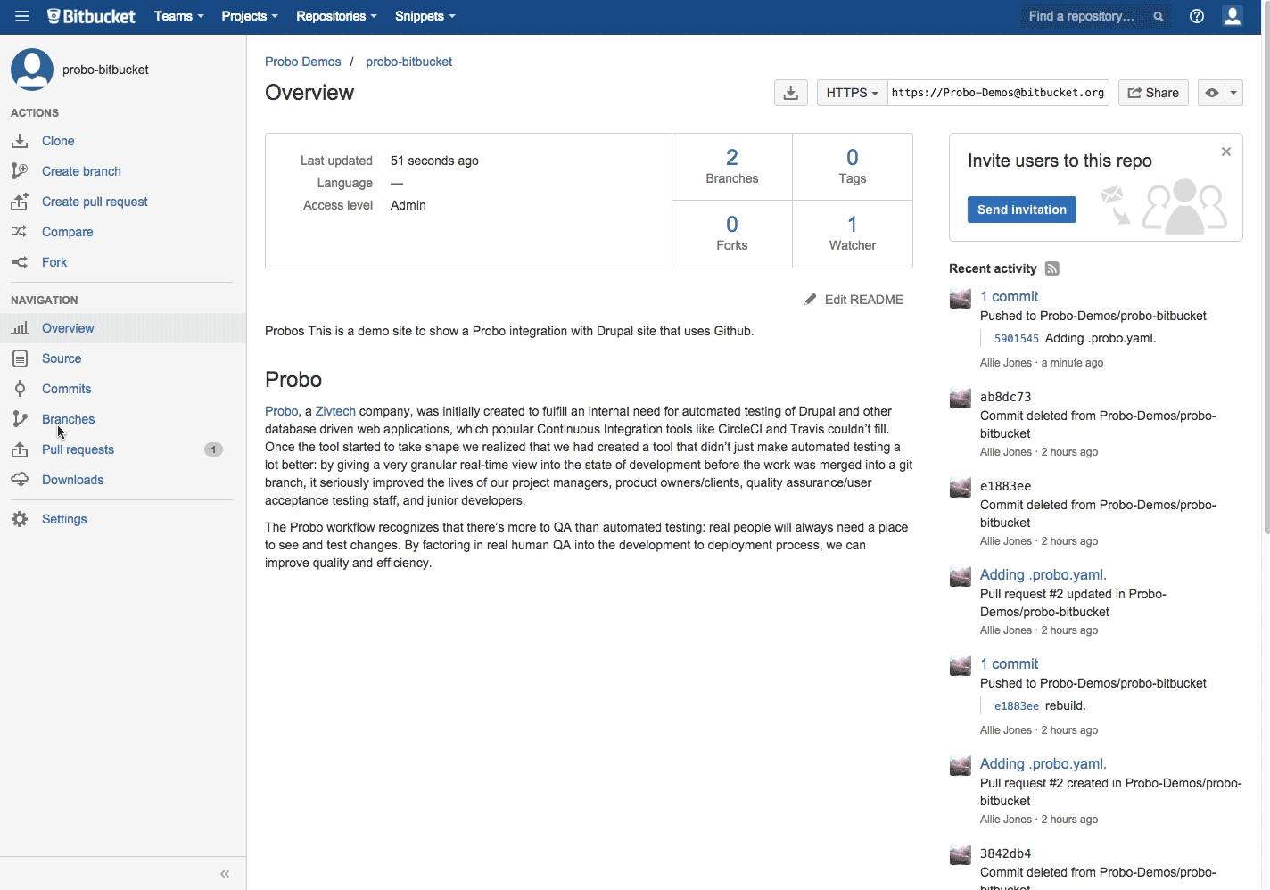The image size is (1270, 890).
Task: Select the Commits icon in navigation
Action: (20, 389)
